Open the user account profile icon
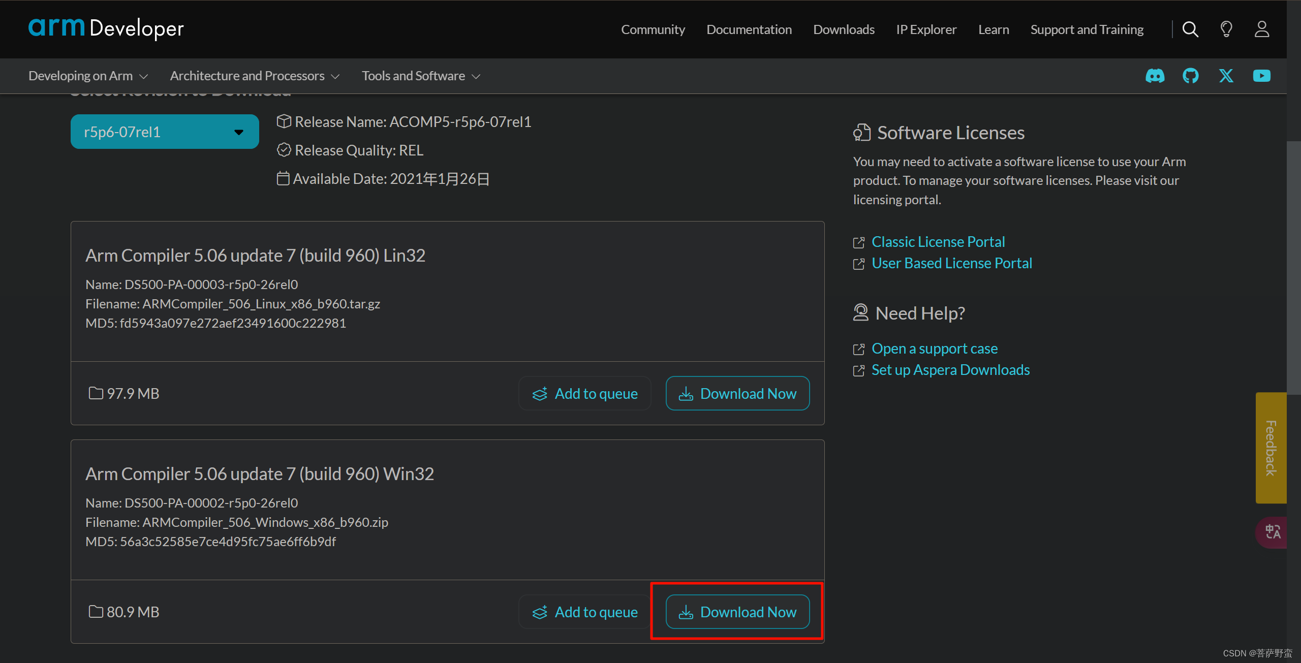 (1262, 29)
